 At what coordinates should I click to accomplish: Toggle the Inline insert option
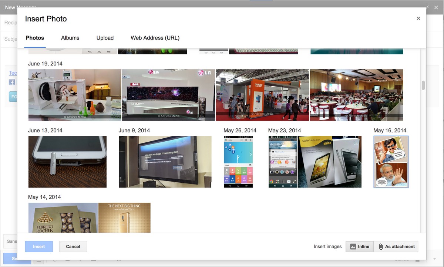click(x=360, y=247)
